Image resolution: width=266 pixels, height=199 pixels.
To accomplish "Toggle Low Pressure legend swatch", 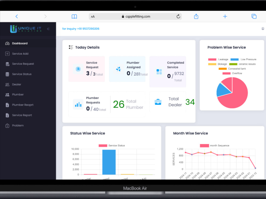I will [x=235, y=59].
